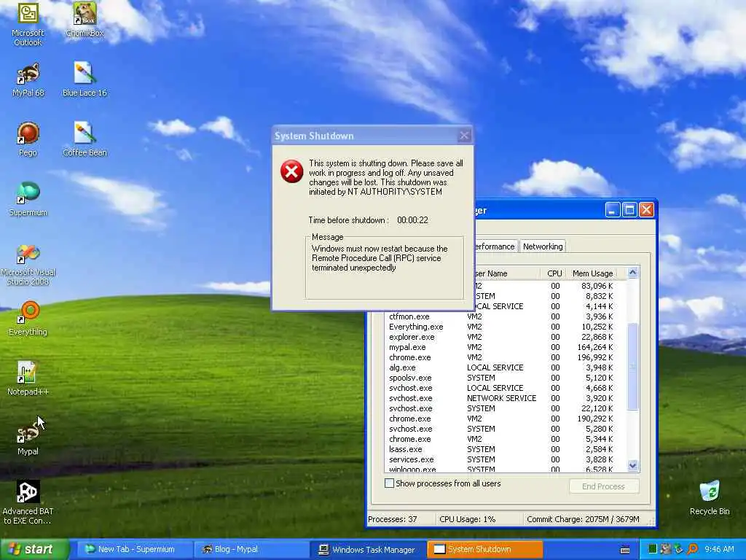The height and width of the screenshot is (560, 746).
Task: Open the Start menu
Action: (x=34, y=550)
